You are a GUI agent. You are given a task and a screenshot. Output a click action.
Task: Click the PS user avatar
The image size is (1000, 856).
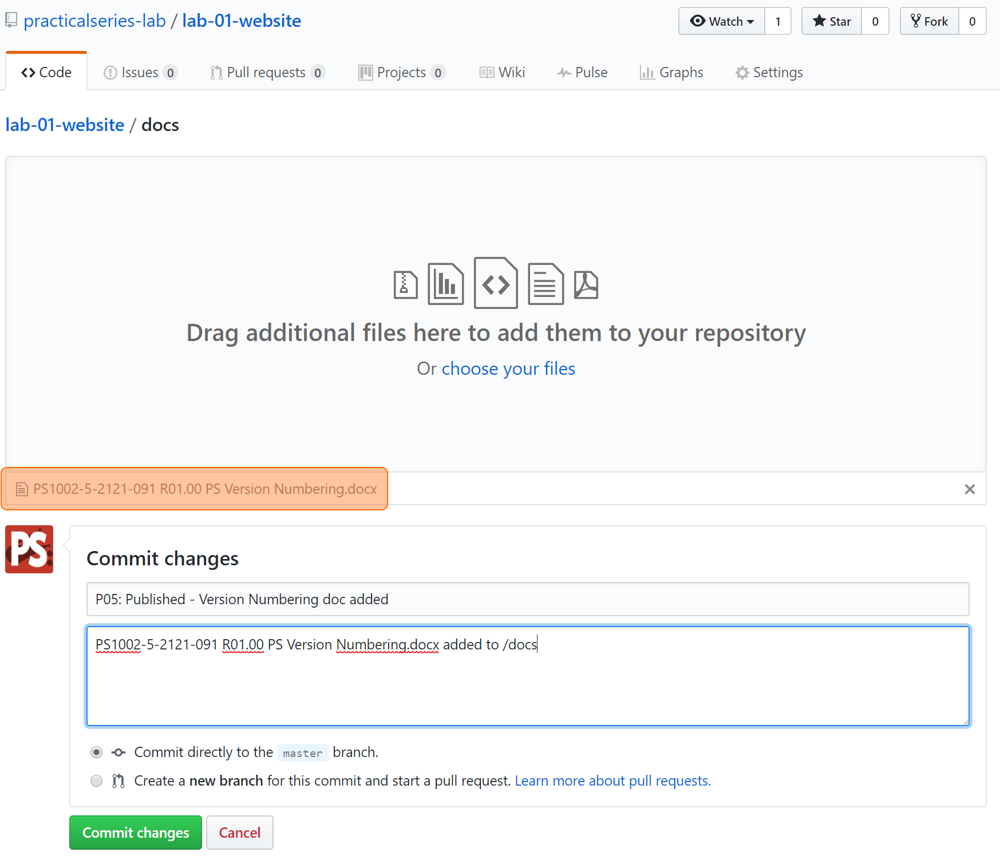(29, 549)
